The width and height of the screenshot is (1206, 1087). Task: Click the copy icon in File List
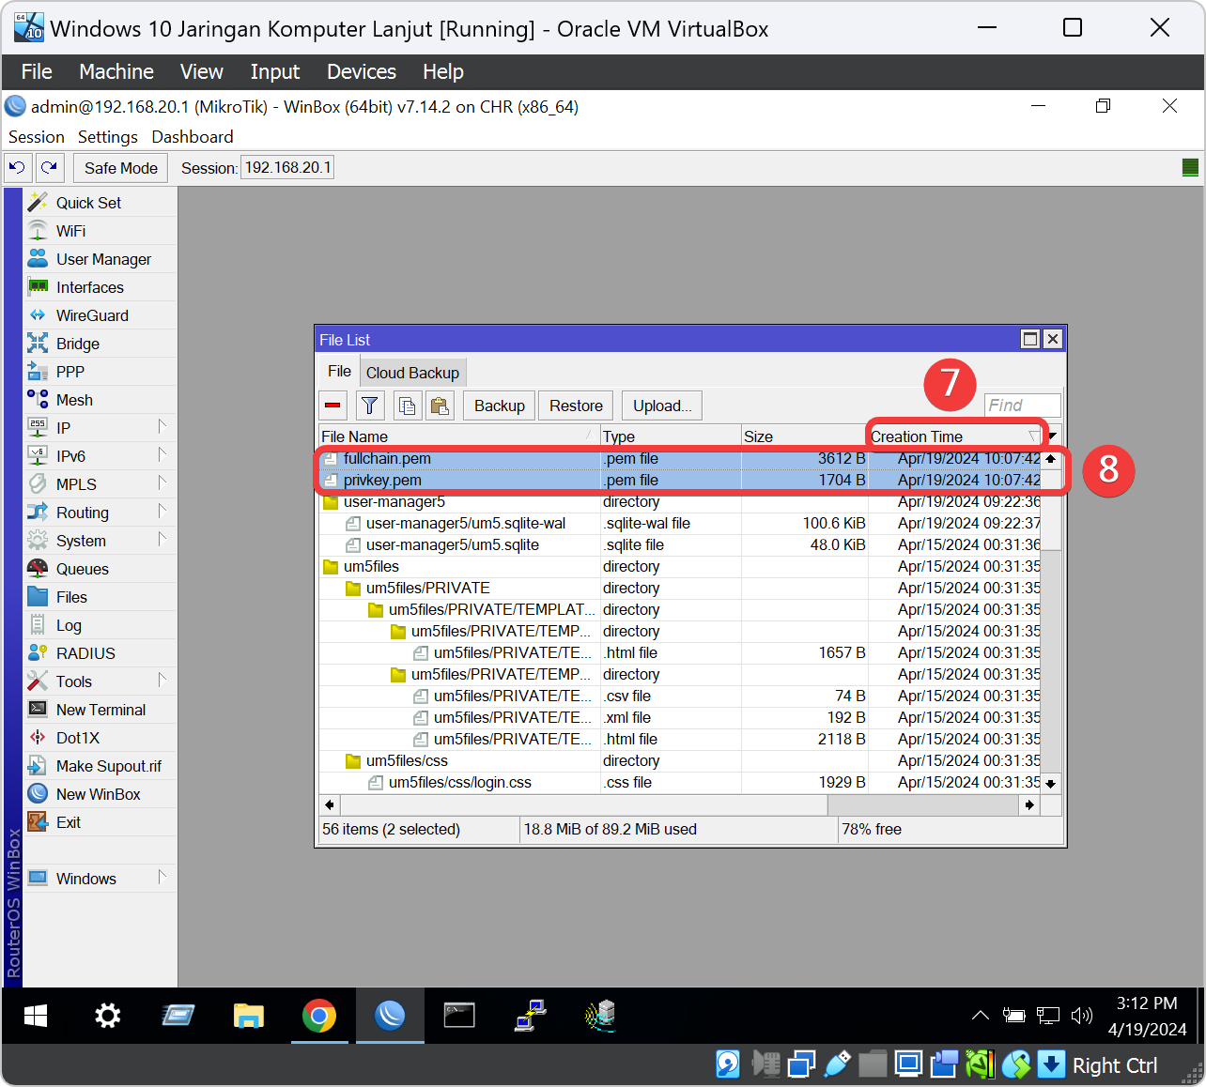407,406
